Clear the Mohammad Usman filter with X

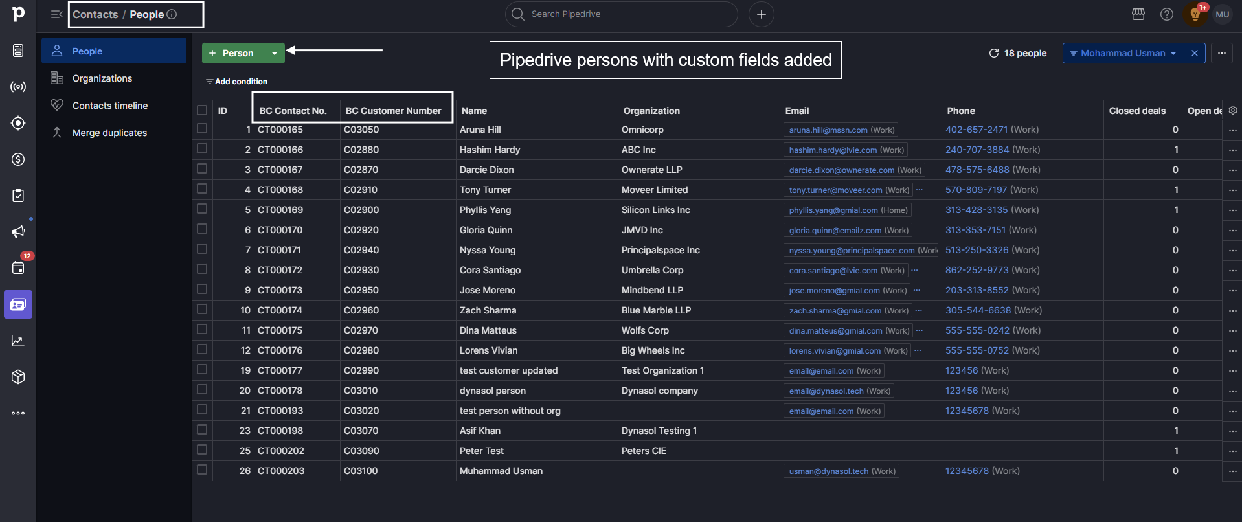tap(1195, 53)
